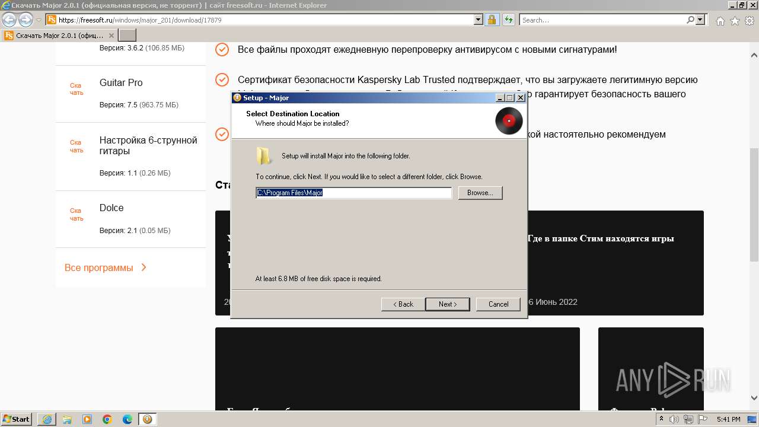Image resolution: width=759 pixels, height=427 pixels.
Task: Select the Major Setup taskbar button
Action: tap(147, 419)
